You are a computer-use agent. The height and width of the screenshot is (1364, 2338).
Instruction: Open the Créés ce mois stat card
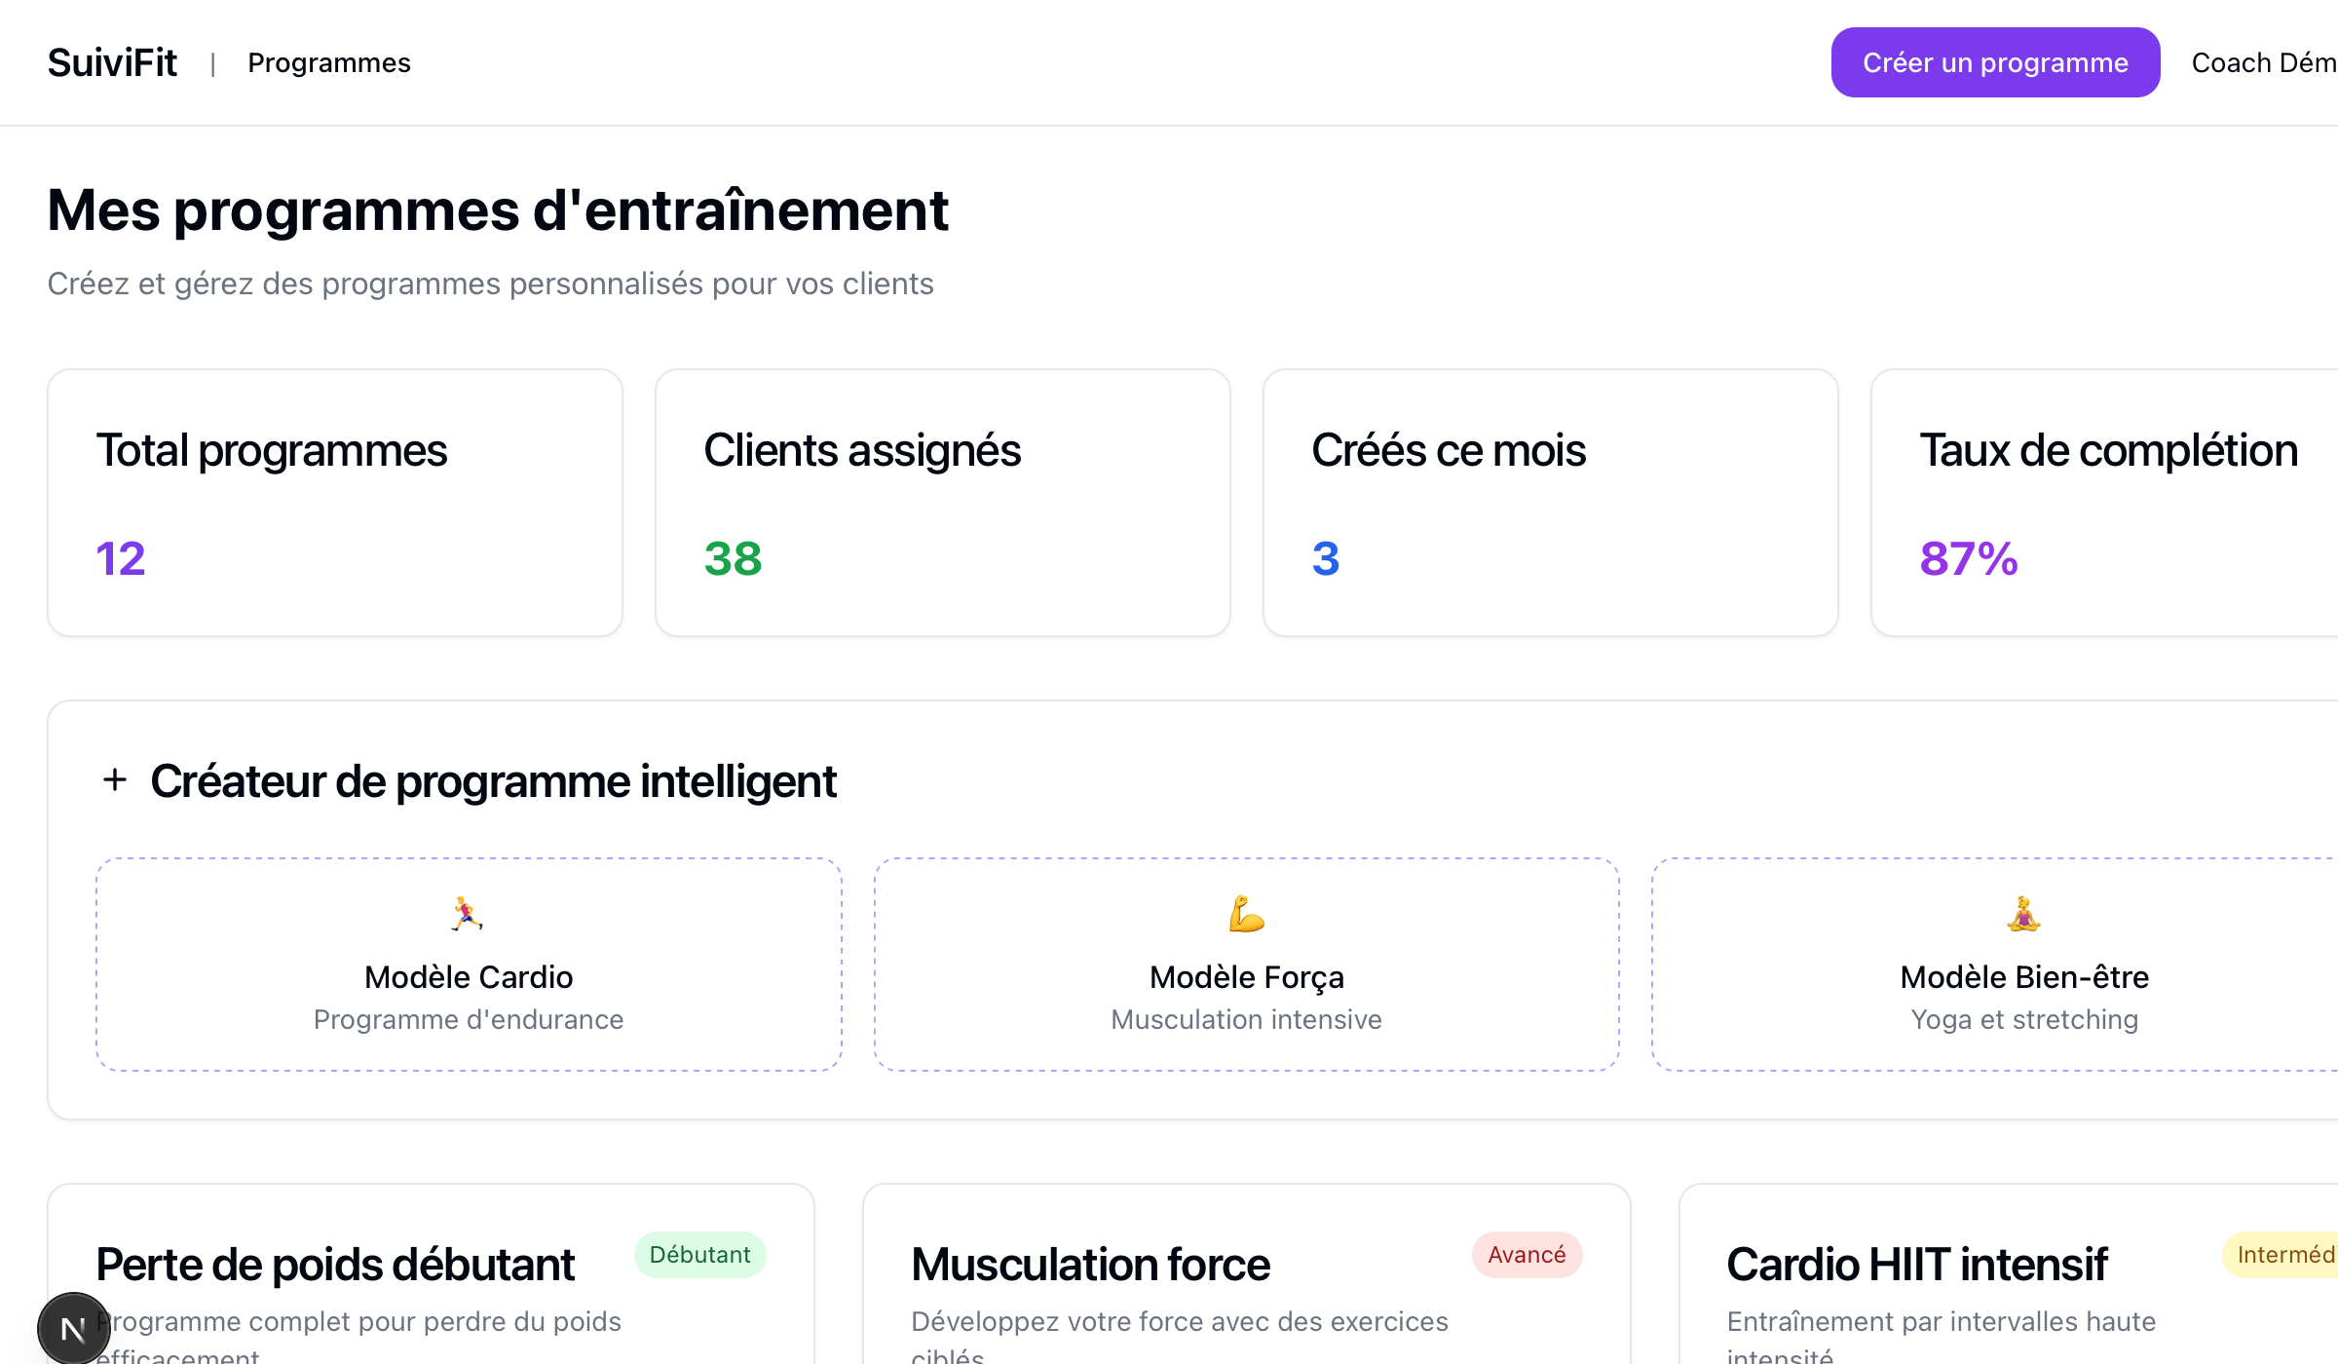pyautogui.click(x=1551, y=503)
